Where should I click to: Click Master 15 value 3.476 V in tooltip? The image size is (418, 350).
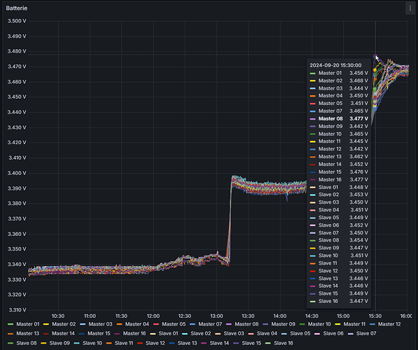click(358, 172)
